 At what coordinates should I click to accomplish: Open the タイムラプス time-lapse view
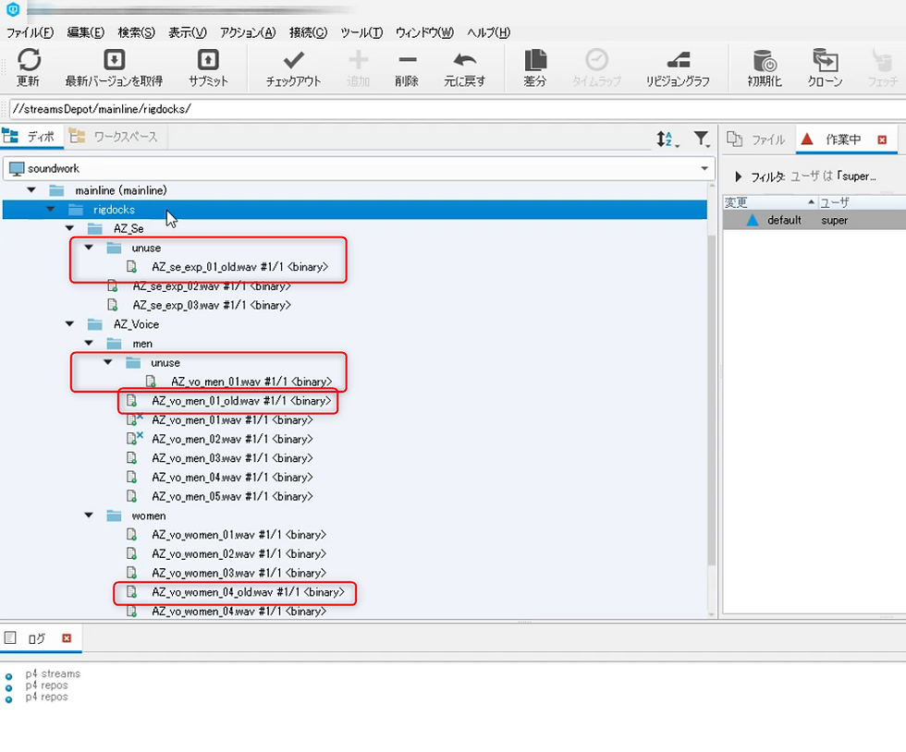[x=596, y=59]
